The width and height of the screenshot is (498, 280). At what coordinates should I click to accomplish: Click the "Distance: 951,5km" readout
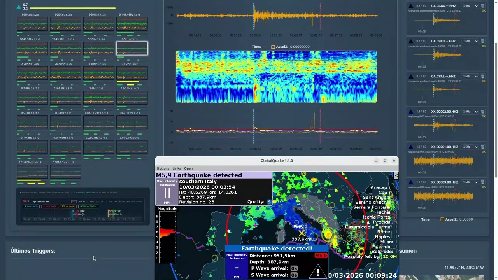pos(272,255)
